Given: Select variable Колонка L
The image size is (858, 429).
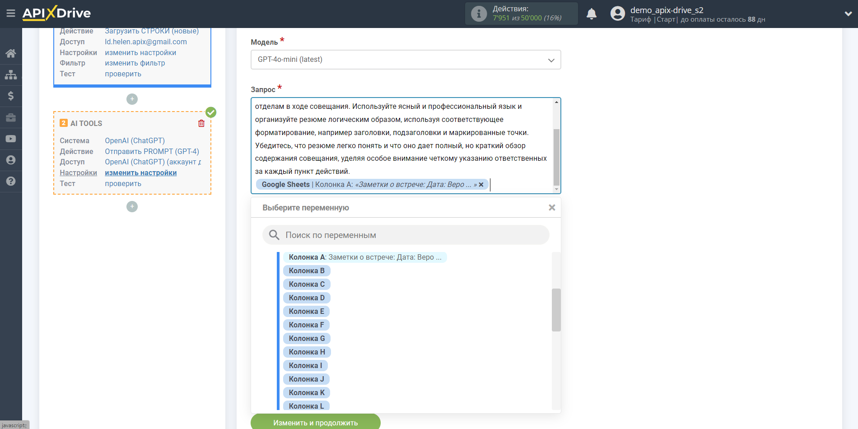Looking at the screenshot, I should (306, 406).
